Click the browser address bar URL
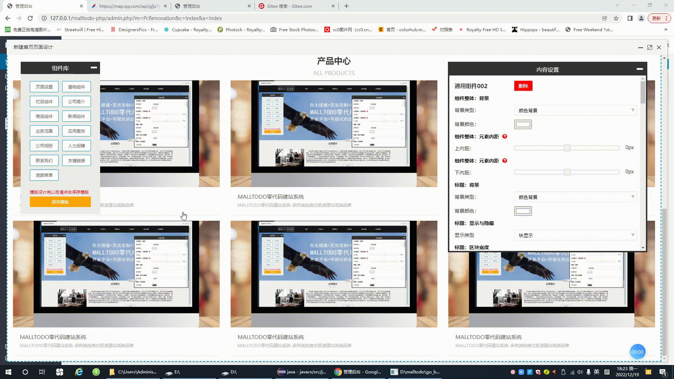Screen dimensions: 674x379 coord(136,18)
